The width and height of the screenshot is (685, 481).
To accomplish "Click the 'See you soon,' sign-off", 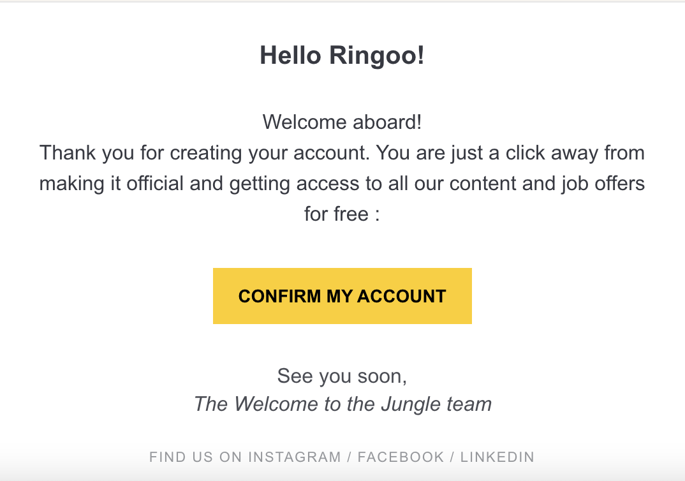I will click(342, 376).
